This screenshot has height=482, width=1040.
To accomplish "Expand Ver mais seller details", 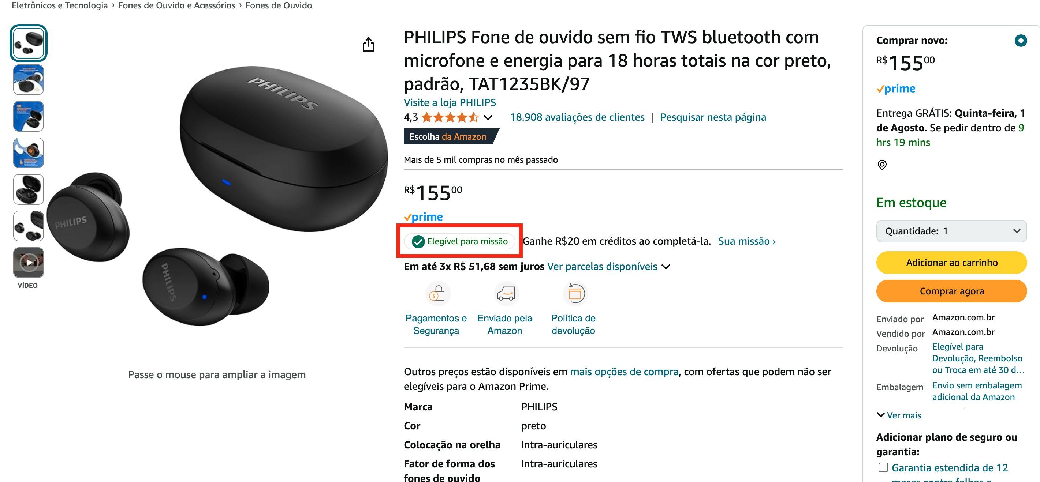I will [899, 415].
